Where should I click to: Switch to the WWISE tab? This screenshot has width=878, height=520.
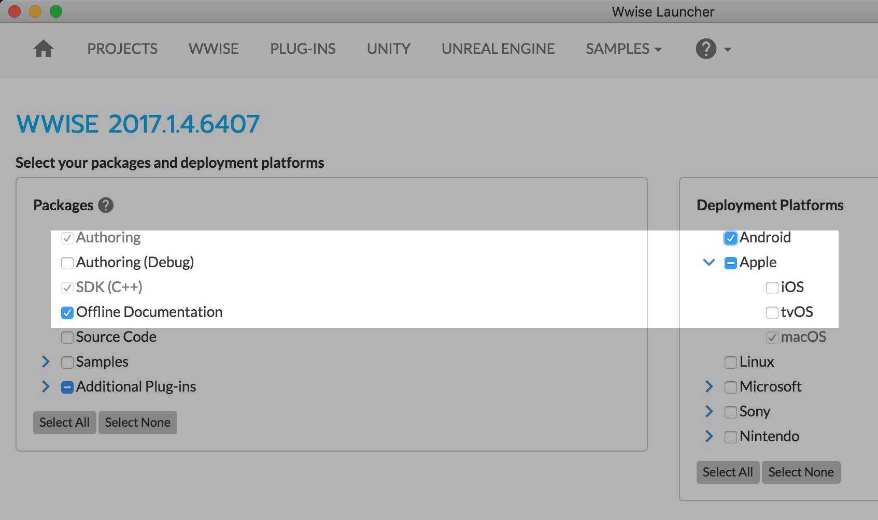(x=214, y=49)
